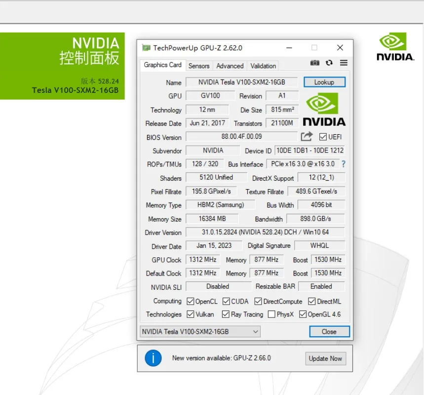The height and width of the screenshot is (395, 424).
Task: Click the Bus Interface question mark icon
Action: [x=344, y=164]
